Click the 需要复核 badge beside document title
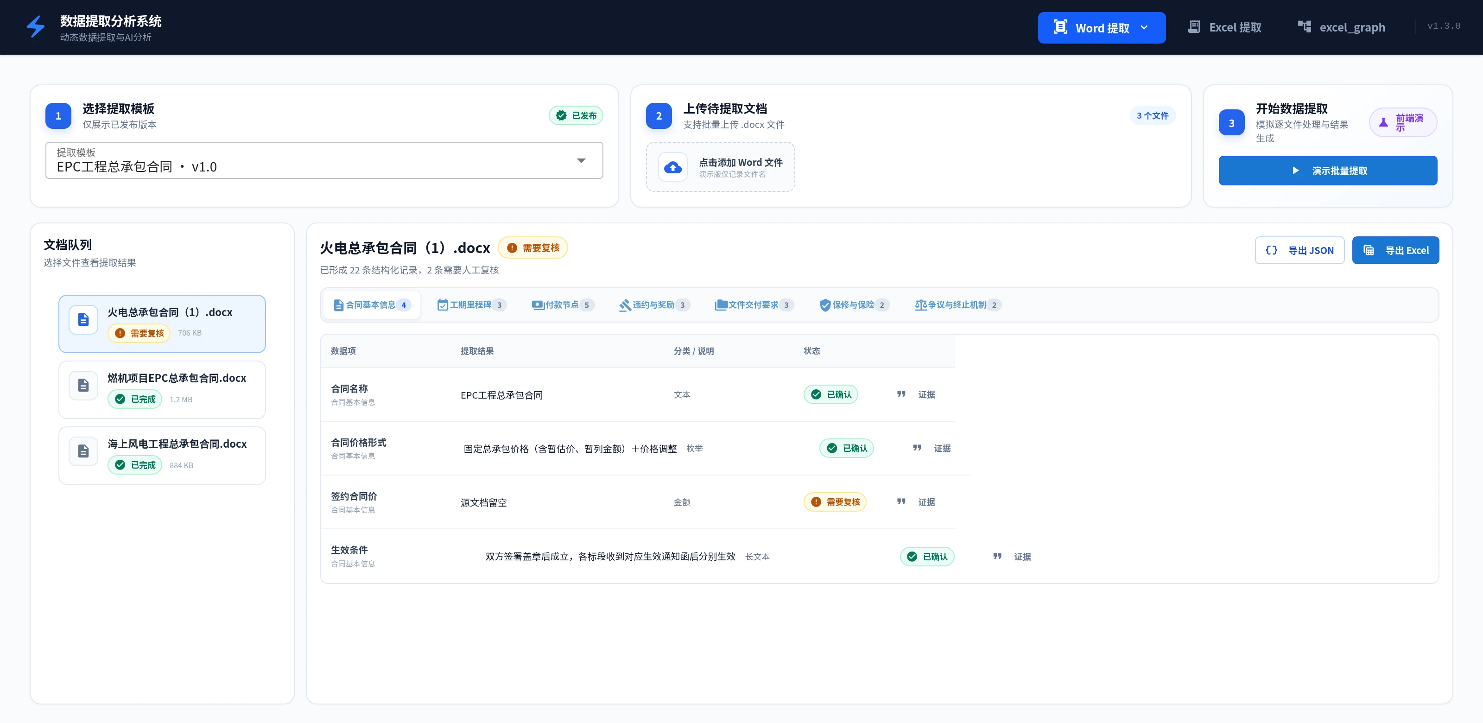 (x=532, y=248)
